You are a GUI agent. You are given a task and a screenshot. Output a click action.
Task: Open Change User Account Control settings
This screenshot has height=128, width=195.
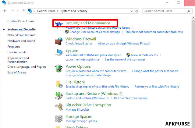click(x=95, y=32)
